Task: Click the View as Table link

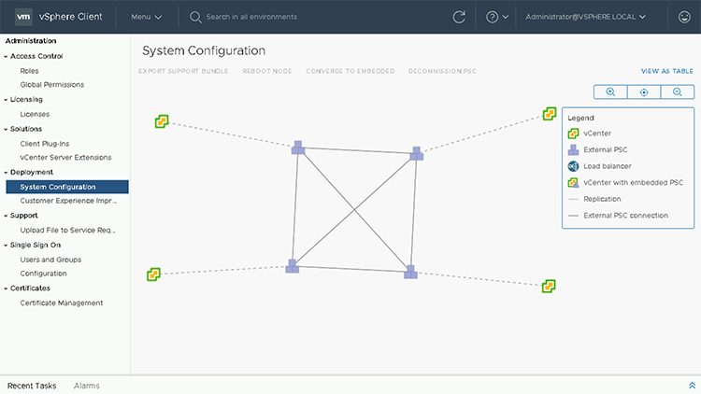Action: point(666,71)
